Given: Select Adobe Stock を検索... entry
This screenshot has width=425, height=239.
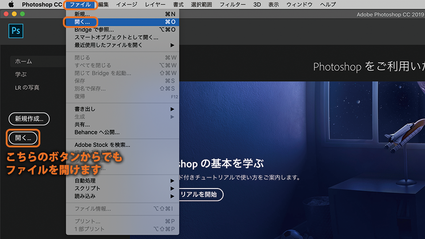Looking at the screenshot, I should point(123,145).
